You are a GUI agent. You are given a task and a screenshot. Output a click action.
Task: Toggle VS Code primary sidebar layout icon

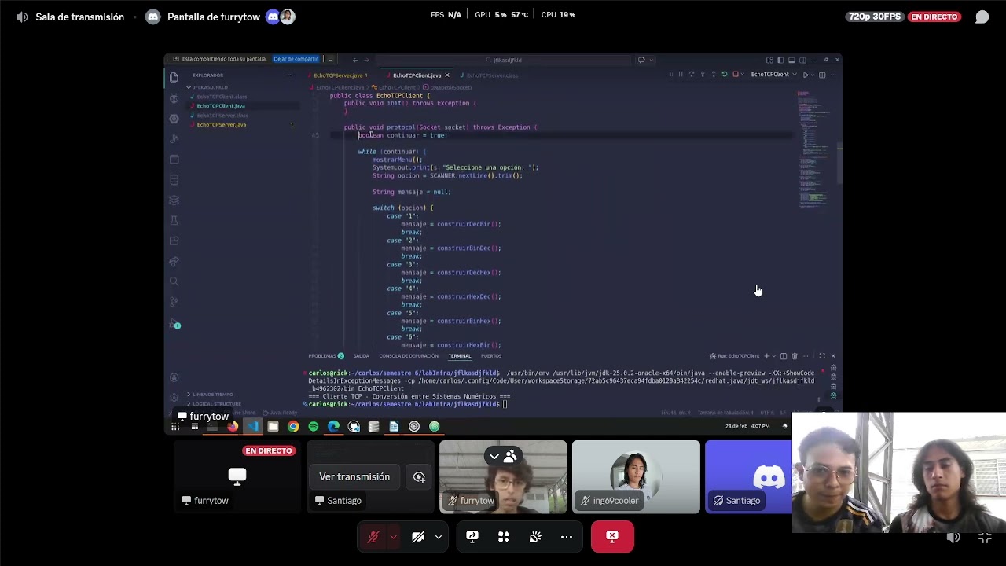pos(780,60)
